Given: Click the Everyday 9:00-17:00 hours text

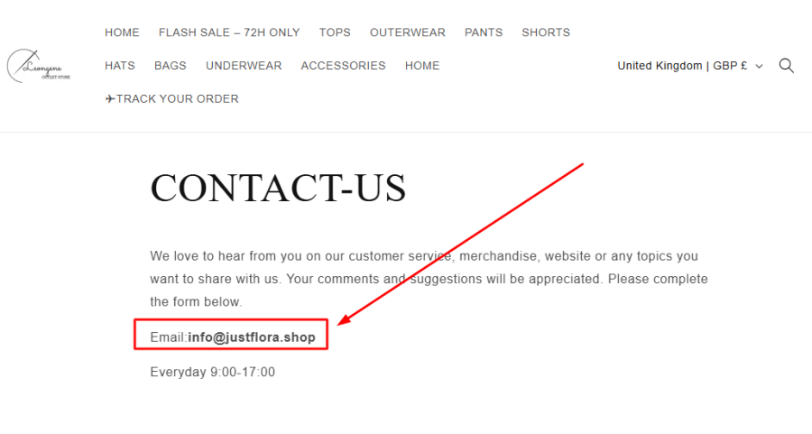Looking at the screenshot, I should click(x=213, y=372).
